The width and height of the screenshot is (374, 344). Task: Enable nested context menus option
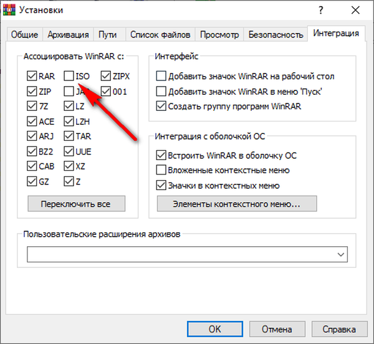pyautogui.click(x=161, y=170)
